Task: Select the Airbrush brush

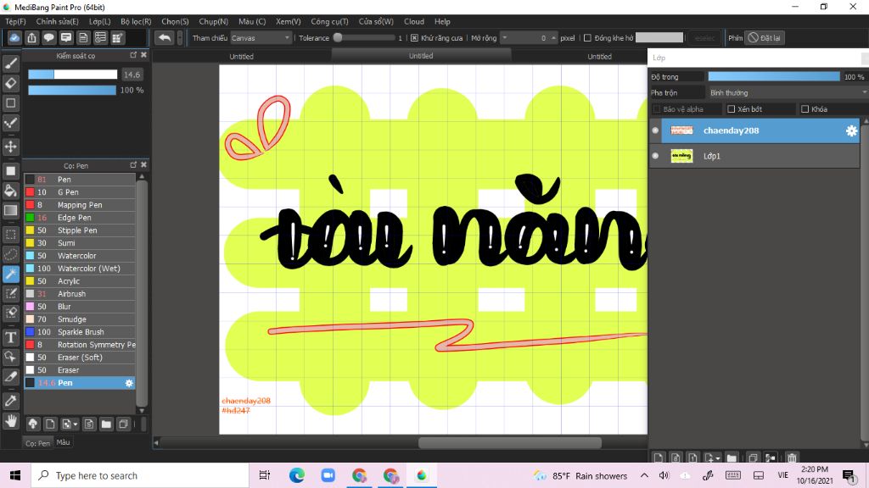Action: [80, 294]
